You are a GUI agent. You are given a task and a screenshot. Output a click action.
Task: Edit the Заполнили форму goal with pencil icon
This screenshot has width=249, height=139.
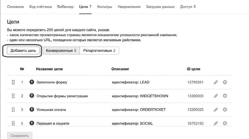tap(216, 82)
